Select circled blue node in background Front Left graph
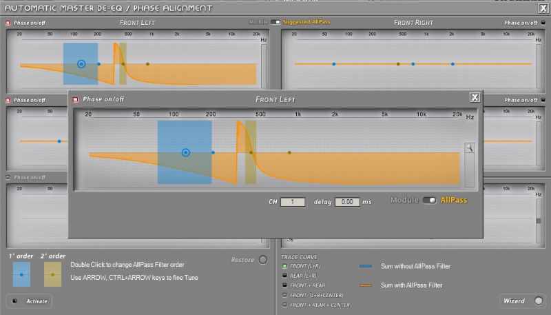The width and height of the screenshot is (551, 315). pos(81,64)
